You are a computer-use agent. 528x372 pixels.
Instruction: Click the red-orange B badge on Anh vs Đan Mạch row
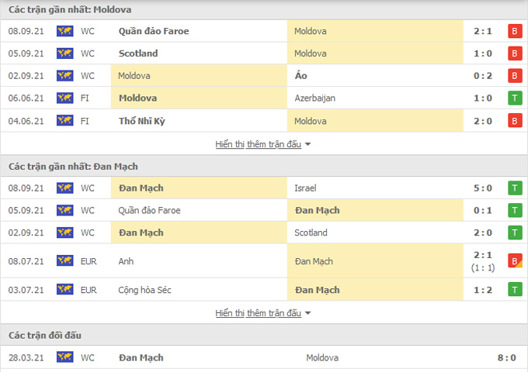click(515, 261)
